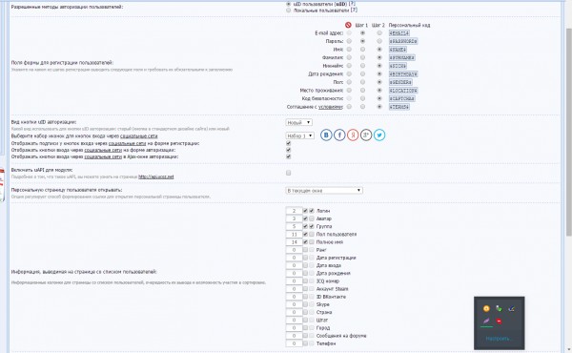Select the red Yandex social login icon
This screenshot has width=572, height=353.
point(353,135)
